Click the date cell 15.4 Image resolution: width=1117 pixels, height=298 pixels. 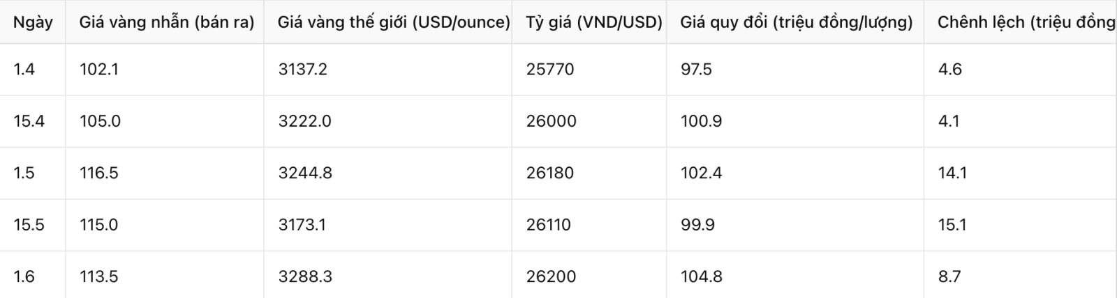pyautogui.click(x=29, y=121)
